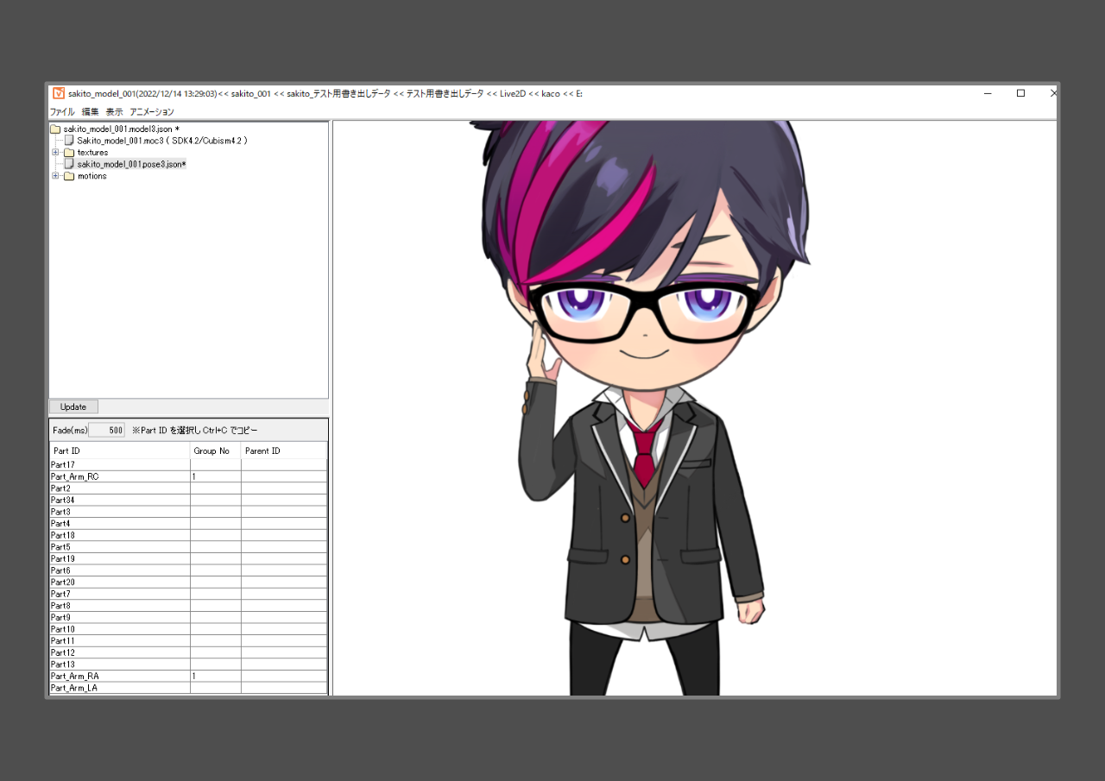Open the ファイル menu
Image resolution: width=1105 pixels, height=781 pixels.
[x=61, y=112]
